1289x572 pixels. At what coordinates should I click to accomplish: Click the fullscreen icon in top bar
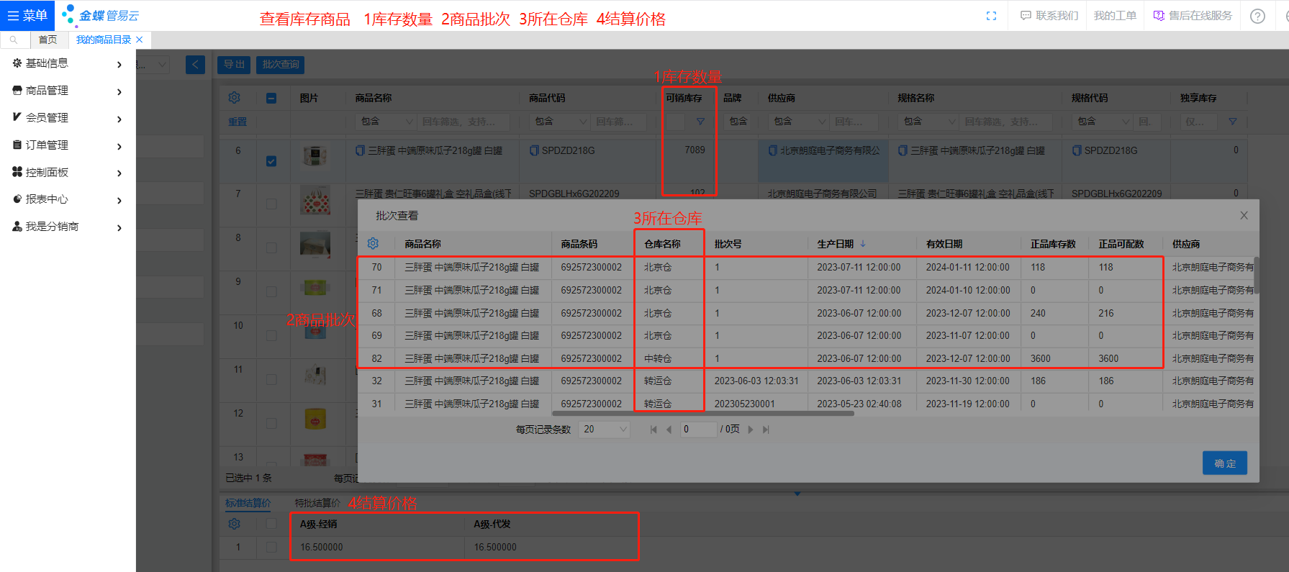point(991,16)
